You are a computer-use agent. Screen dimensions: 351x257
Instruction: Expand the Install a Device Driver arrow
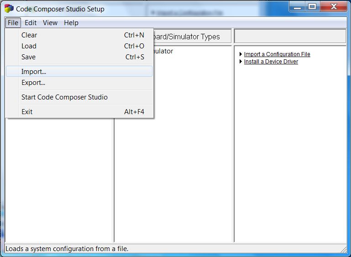241,61
